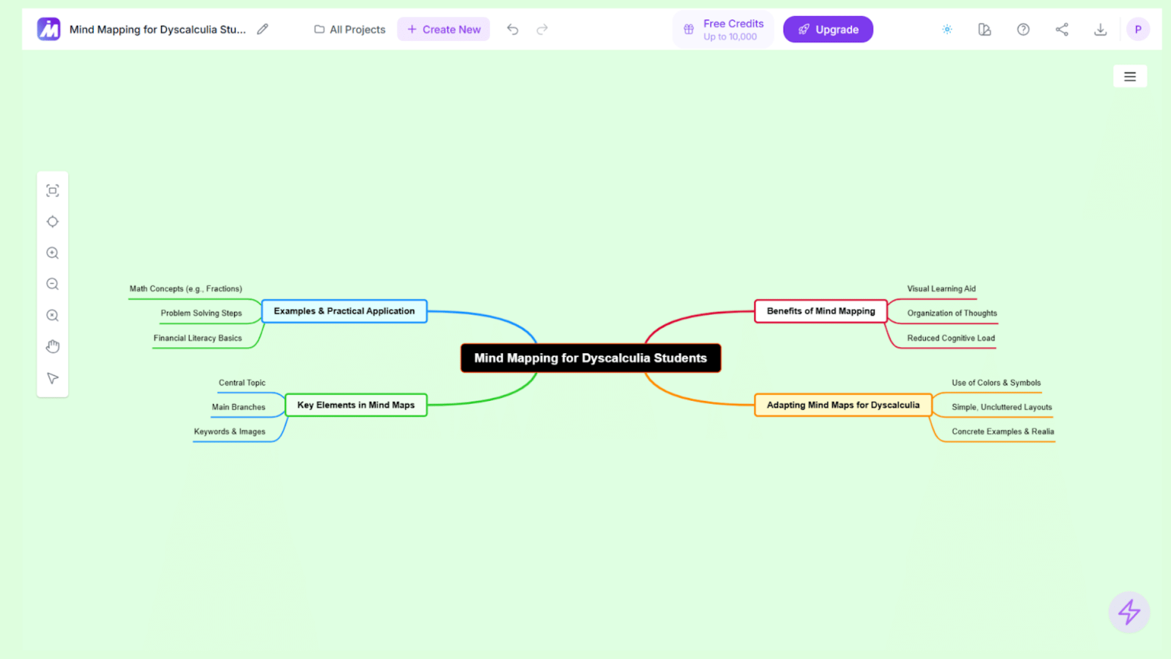This screenshot has height=659, width=1171.
Task: Toggle the light/dark theme icon
Action: tap(947, 29)
